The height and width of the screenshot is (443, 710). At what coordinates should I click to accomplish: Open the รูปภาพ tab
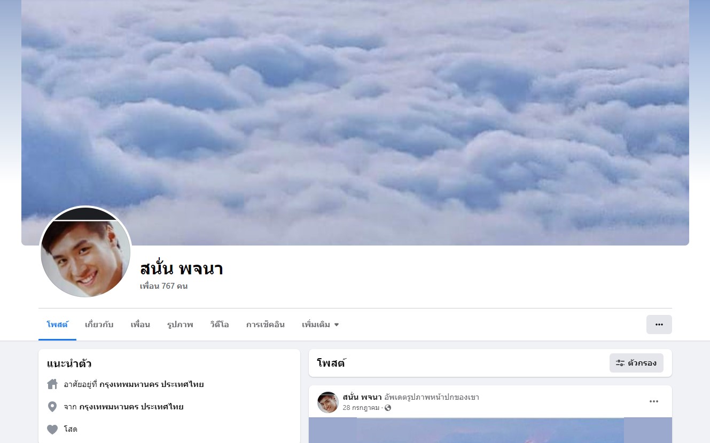pyautogui.click(x=180, y=325)
